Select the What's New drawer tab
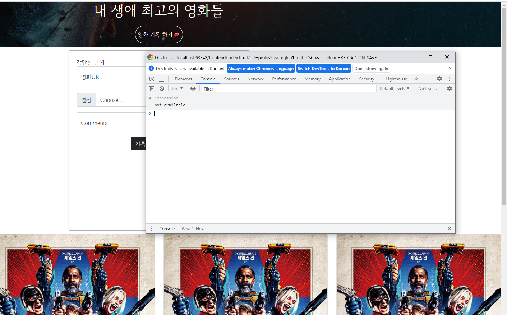Image resolution: width=507 pixels, height=315 pixels. (193, 229)
